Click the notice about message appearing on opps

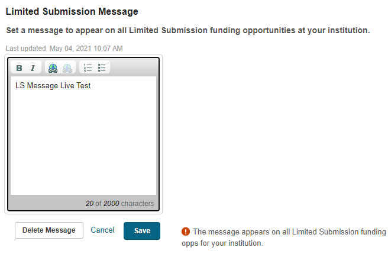tap(289, 237)
